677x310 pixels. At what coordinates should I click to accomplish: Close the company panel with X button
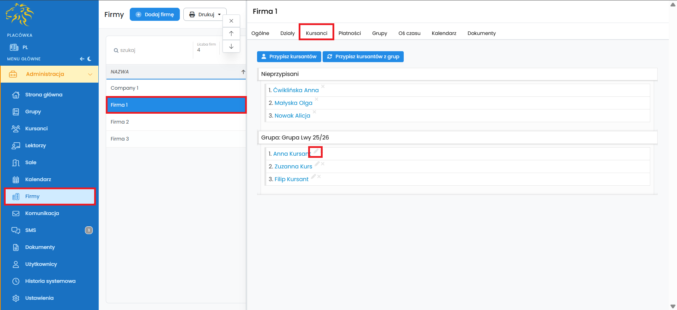click(231, 21)
